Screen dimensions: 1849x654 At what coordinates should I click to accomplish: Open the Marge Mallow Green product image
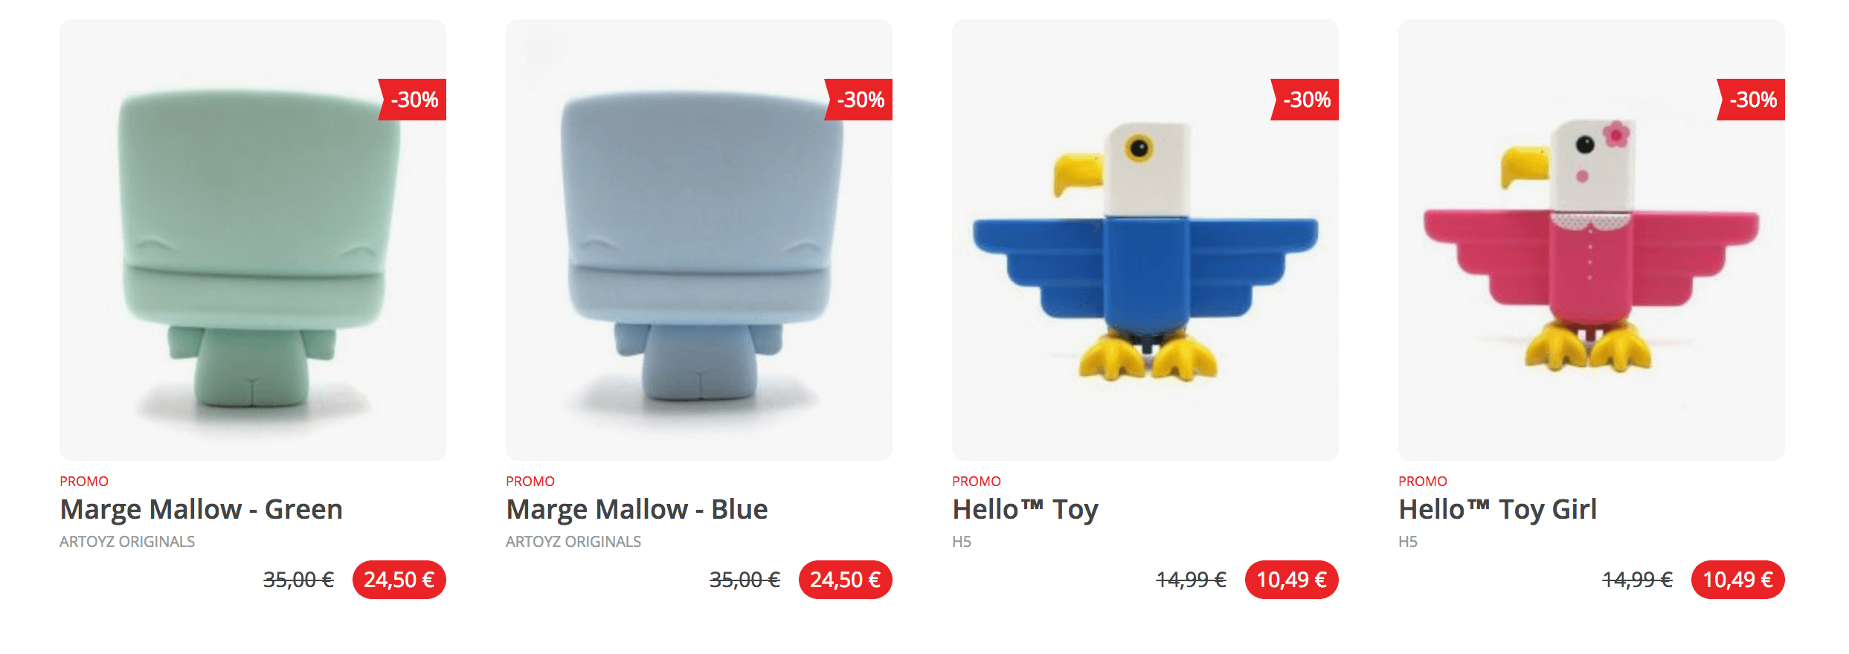[x=253, y=239]
